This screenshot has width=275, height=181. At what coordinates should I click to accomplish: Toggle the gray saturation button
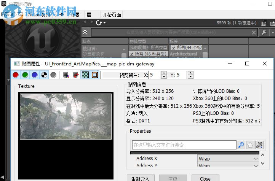(x=53, y=75)
